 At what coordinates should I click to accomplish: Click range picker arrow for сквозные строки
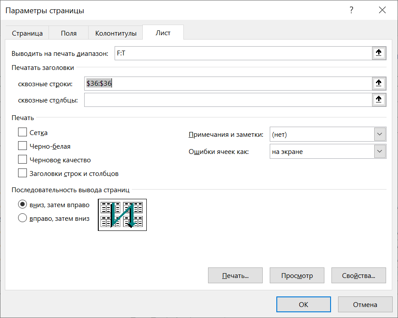point(379,84)
